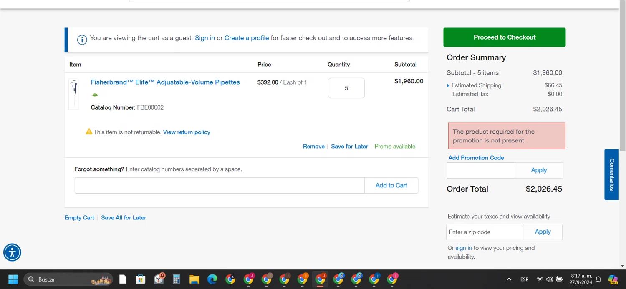Click the $392.00 price text
Screen dimensions: 626x289
268,82
